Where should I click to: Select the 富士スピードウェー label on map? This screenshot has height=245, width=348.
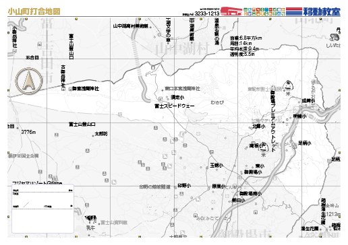point(175,106)
